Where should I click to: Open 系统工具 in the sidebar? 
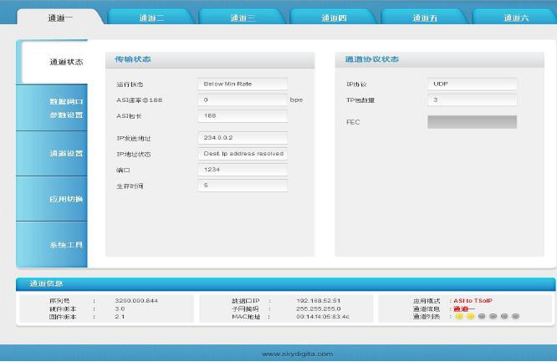(66, 245)
